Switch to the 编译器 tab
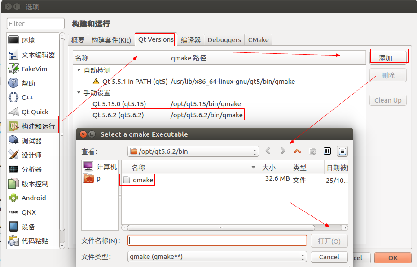 (x=191, y=40)
